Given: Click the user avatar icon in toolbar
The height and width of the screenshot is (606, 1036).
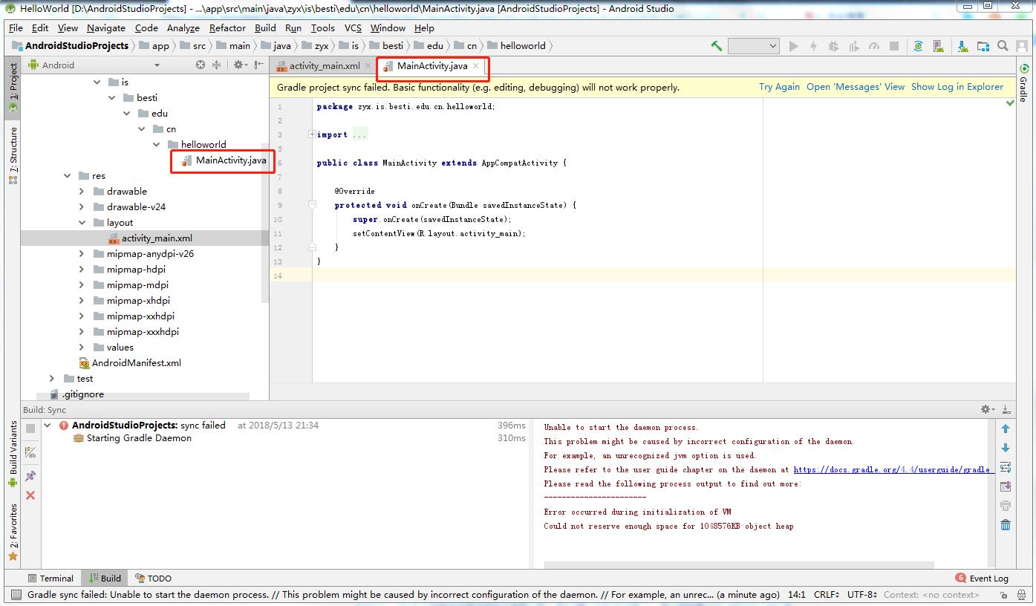Looking at the screenshot, I should (1023, 46).
